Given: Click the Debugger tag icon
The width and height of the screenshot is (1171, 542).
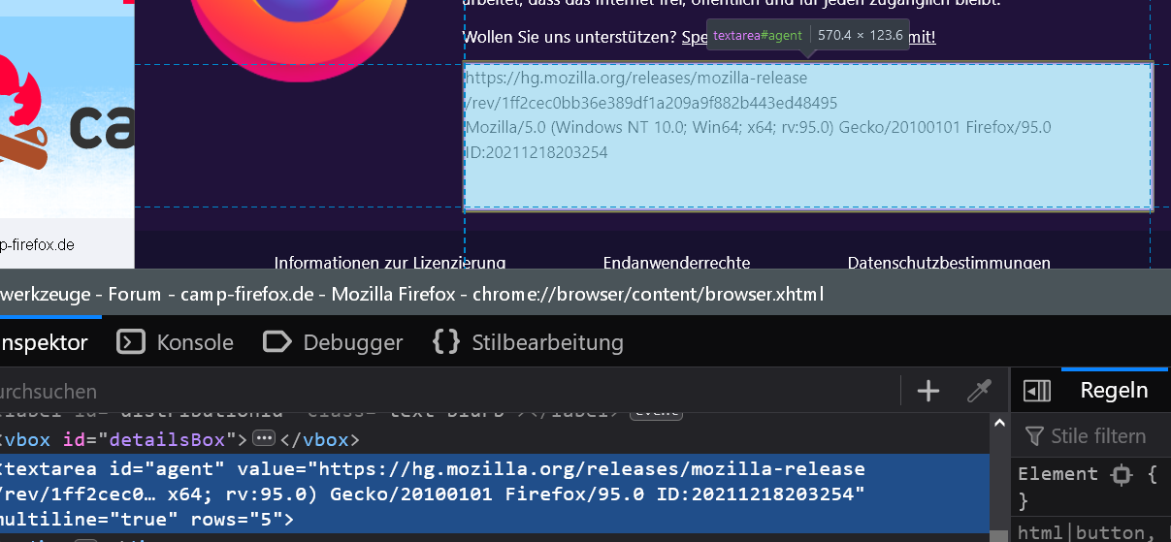Looking at the screenshot, I should (x=277, y=342).
